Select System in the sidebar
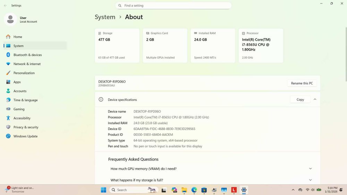Screen dimensions: 347x195 point(35,46)
